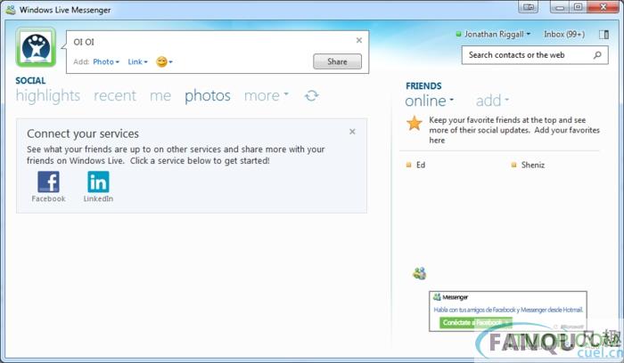This screenshot has width=624, height=363.
Task: Switch to the highlights tab
Action: [47, 96]
